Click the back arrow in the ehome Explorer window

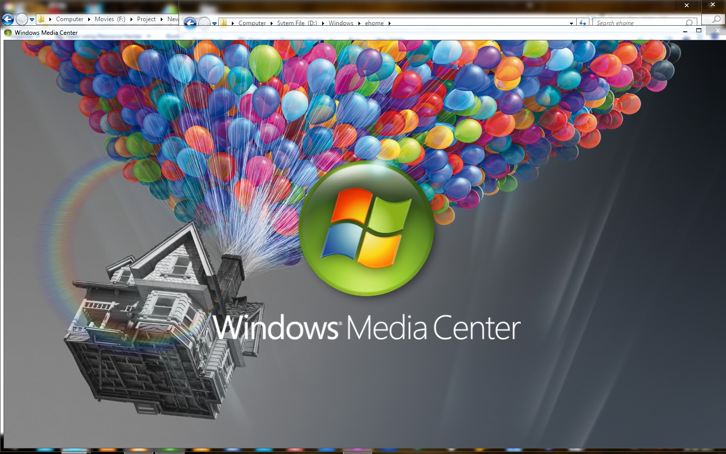click(x=190, y=22)
